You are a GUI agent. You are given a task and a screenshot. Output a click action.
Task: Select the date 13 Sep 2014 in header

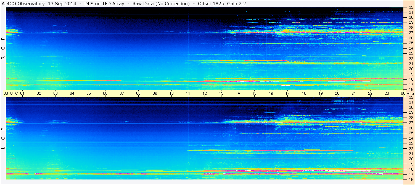pyautogui.click(x=62, y=4)
